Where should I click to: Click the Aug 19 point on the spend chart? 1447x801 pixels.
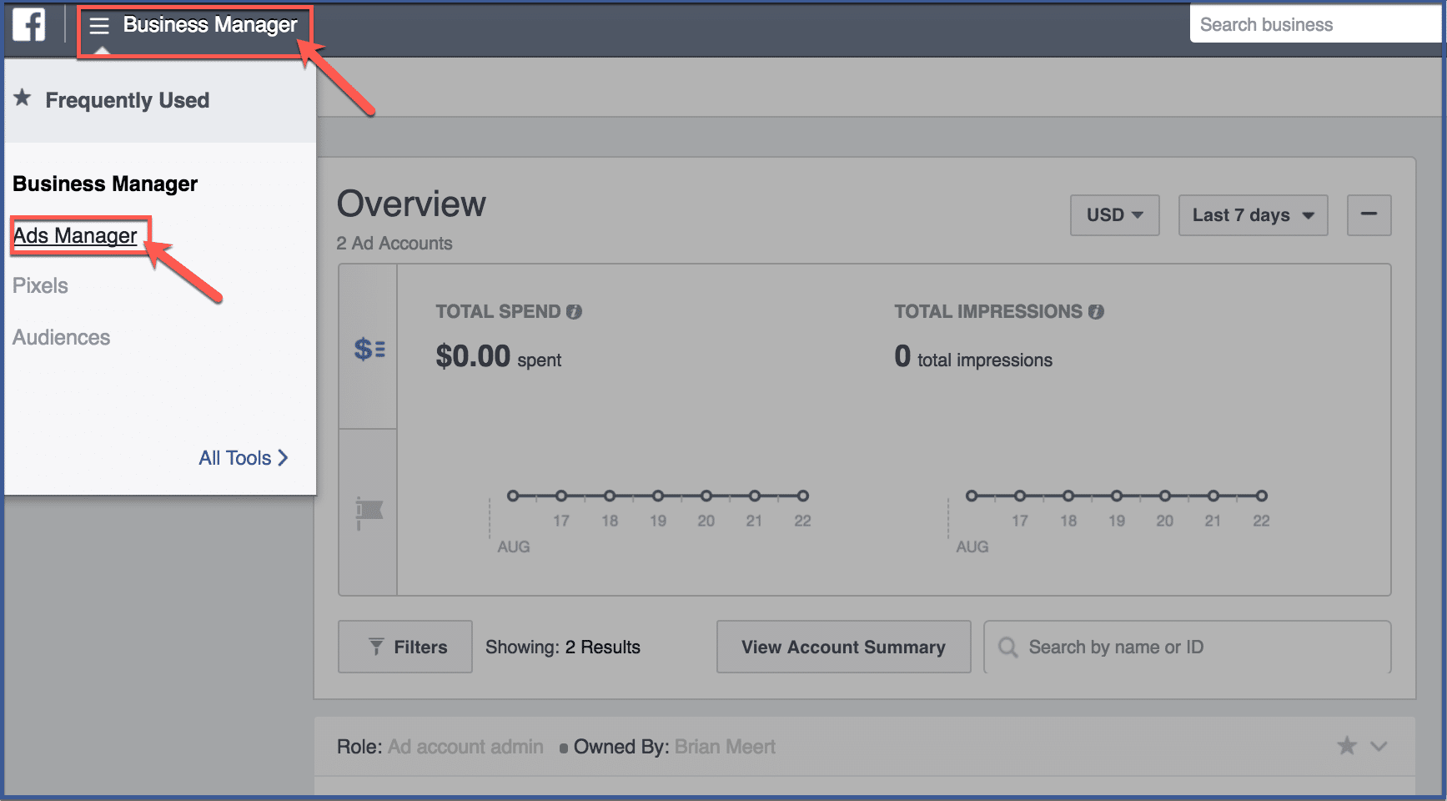pyautogui.click(x=658, y=496)
